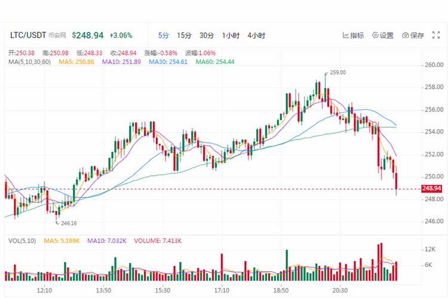Click the volume MA5: 5.199K legend
Screen dimensions: 448x298
62,241
